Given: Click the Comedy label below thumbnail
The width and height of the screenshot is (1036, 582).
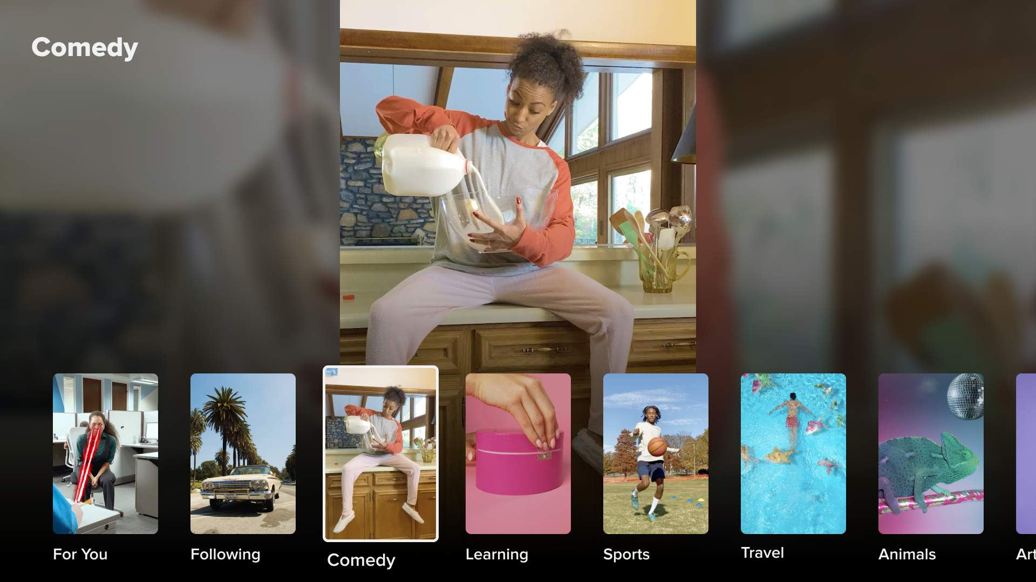Looking at the screenshot, I should 361,559.
